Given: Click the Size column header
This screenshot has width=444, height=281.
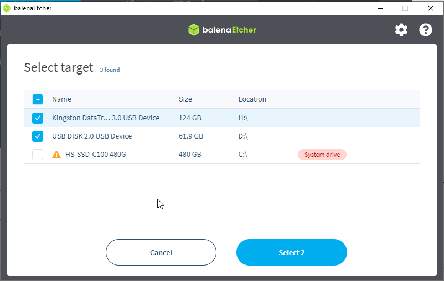Looking at the screenshot, I should coord(185,99).
